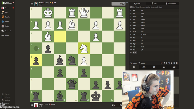194x109 pixels.
Task: Flip the board orientation
Action: point(174,63)
